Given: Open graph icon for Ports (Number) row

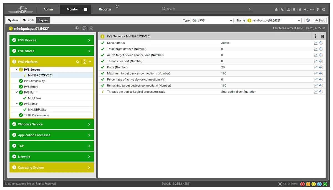Looking at the screenshot, I should (316, 67).
